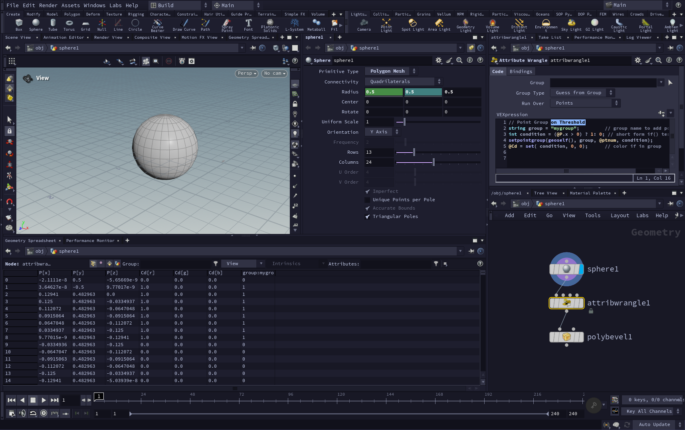Open the Persp viewport dropdown
This screenshot has width=685, height=430.
[247, 73]
